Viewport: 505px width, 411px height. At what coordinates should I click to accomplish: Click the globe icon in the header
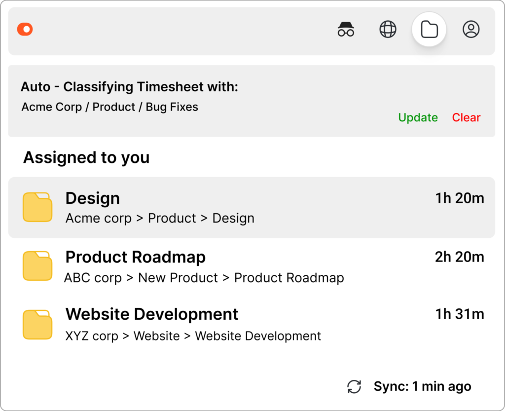[388, 29]
